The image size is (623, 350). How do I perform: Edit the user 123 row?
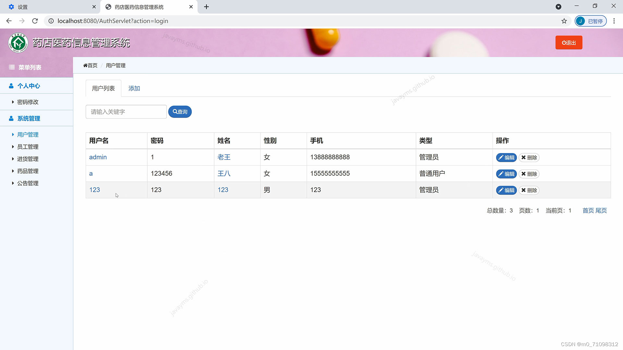click(506, 190)
